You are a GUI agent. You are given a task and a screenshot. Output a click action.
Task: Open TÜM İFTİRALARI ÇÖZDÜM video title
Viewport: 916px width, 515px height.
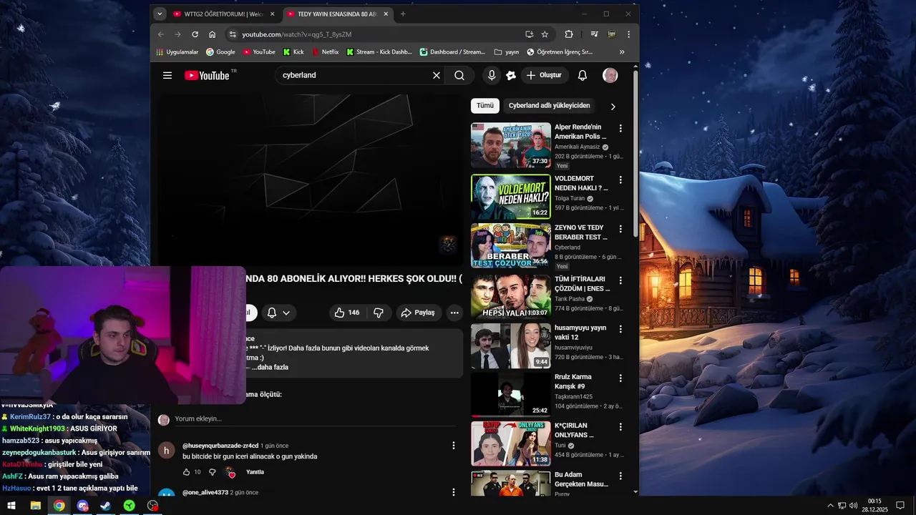(x=583, y=284)
